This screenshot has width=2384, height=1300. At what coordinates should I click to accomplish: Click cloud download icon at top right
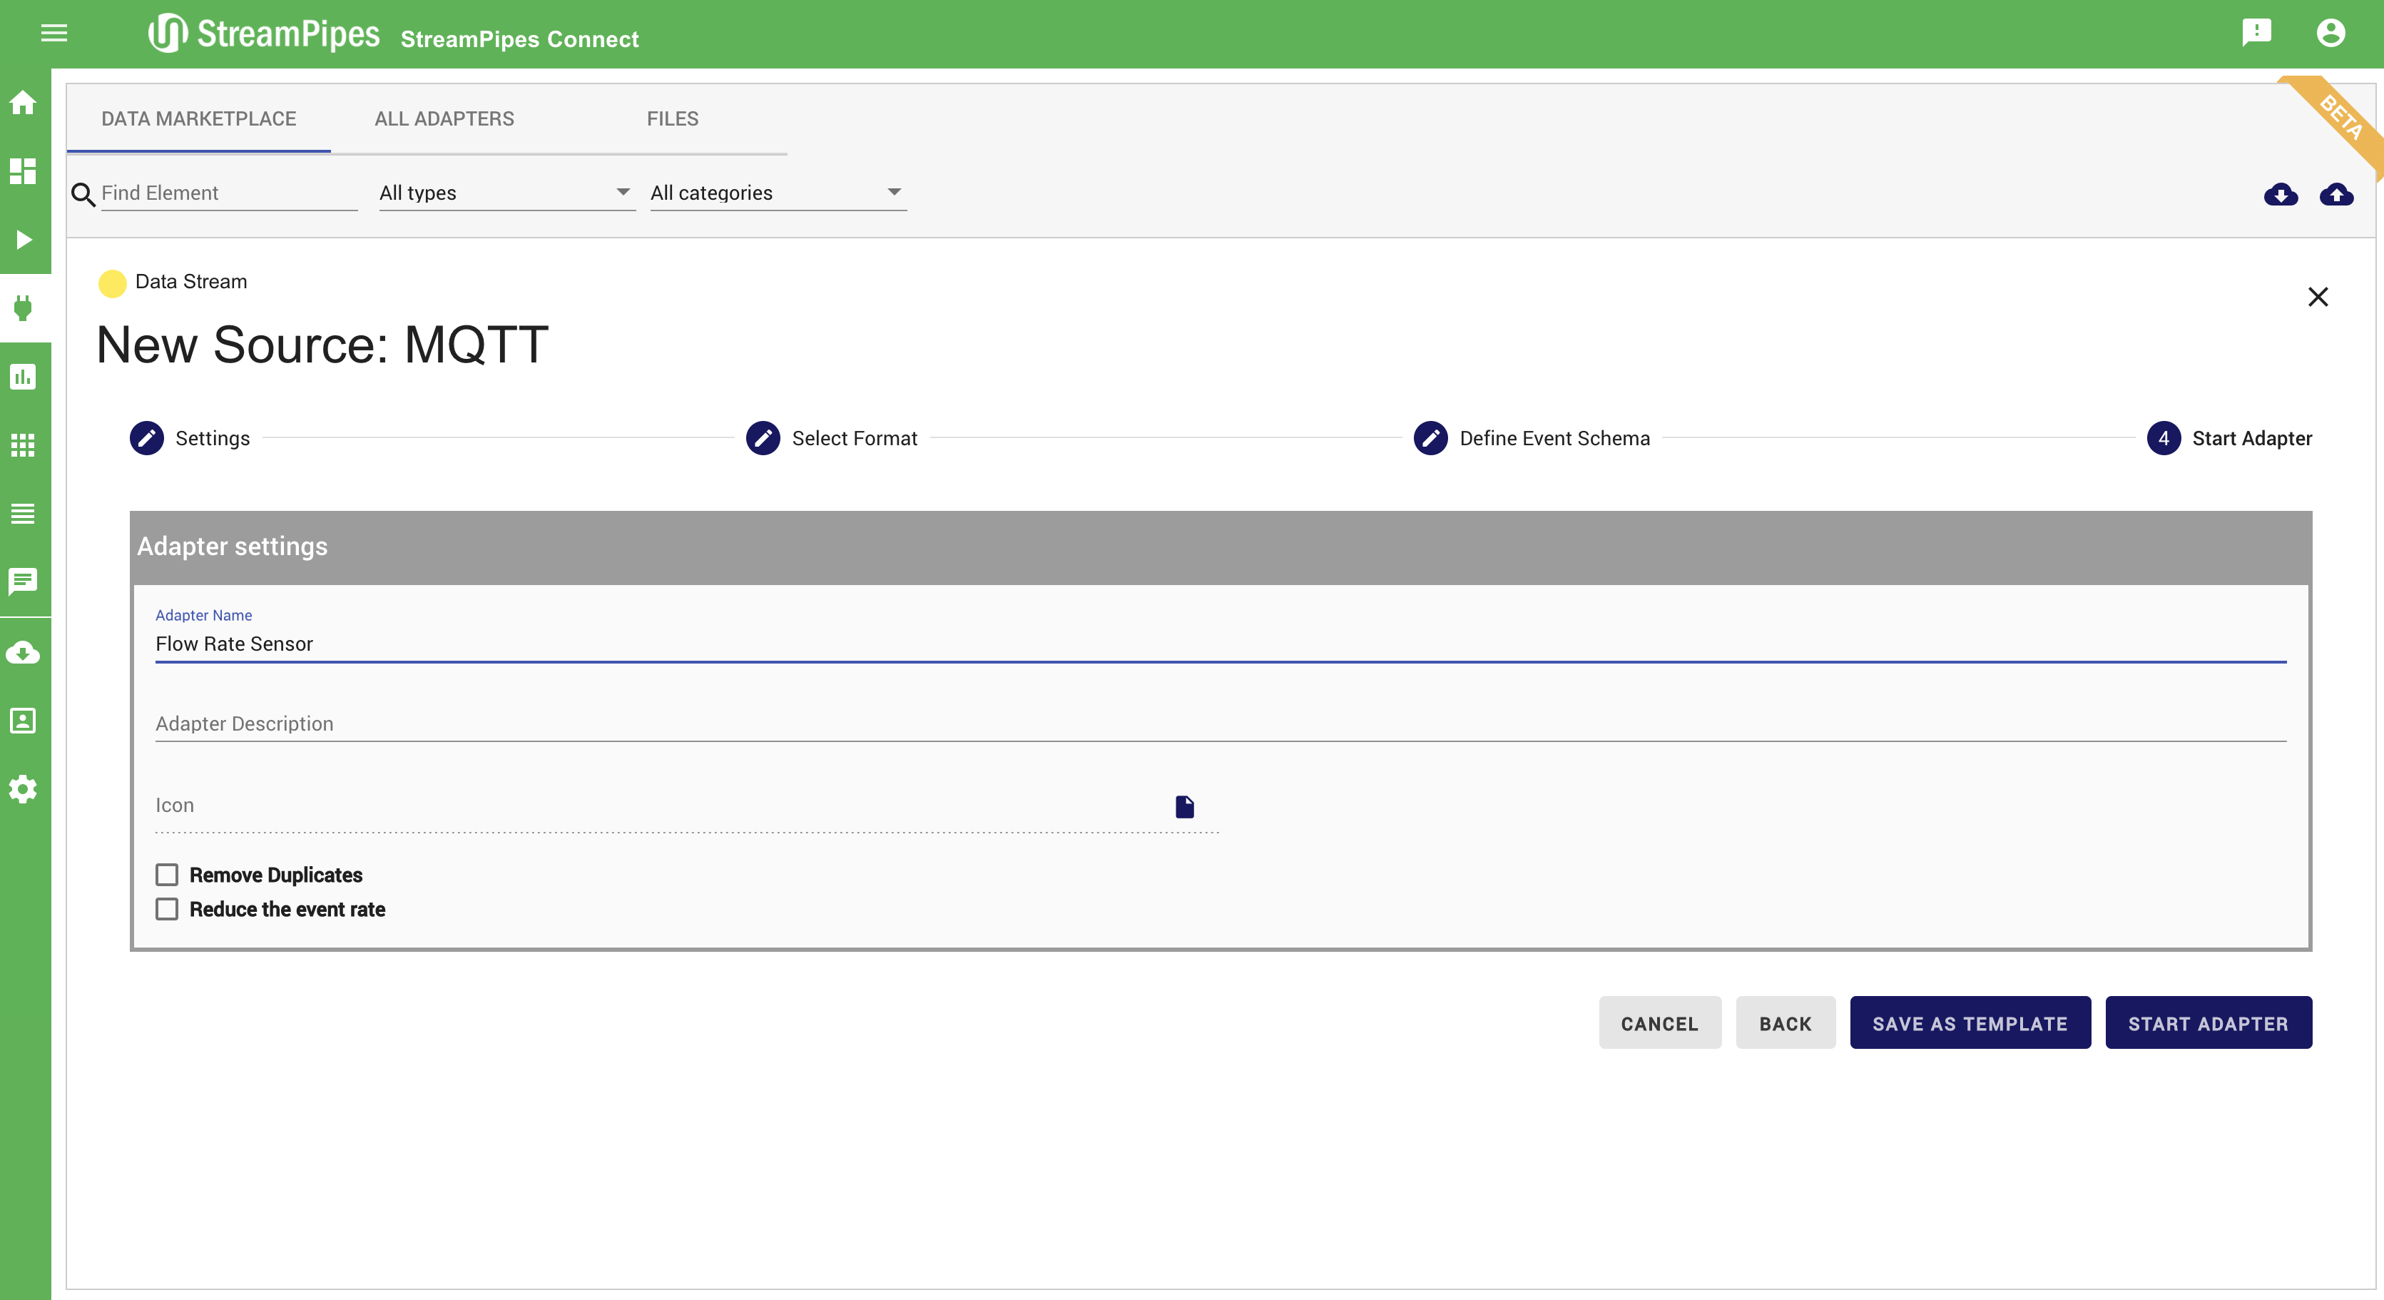2281,195
